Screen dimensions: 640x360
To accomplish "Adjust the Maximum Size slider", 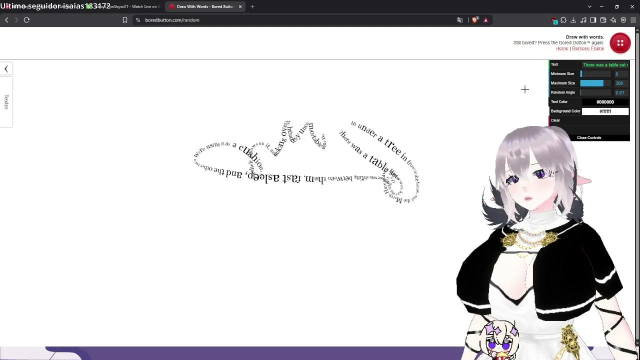I will 595,83.
